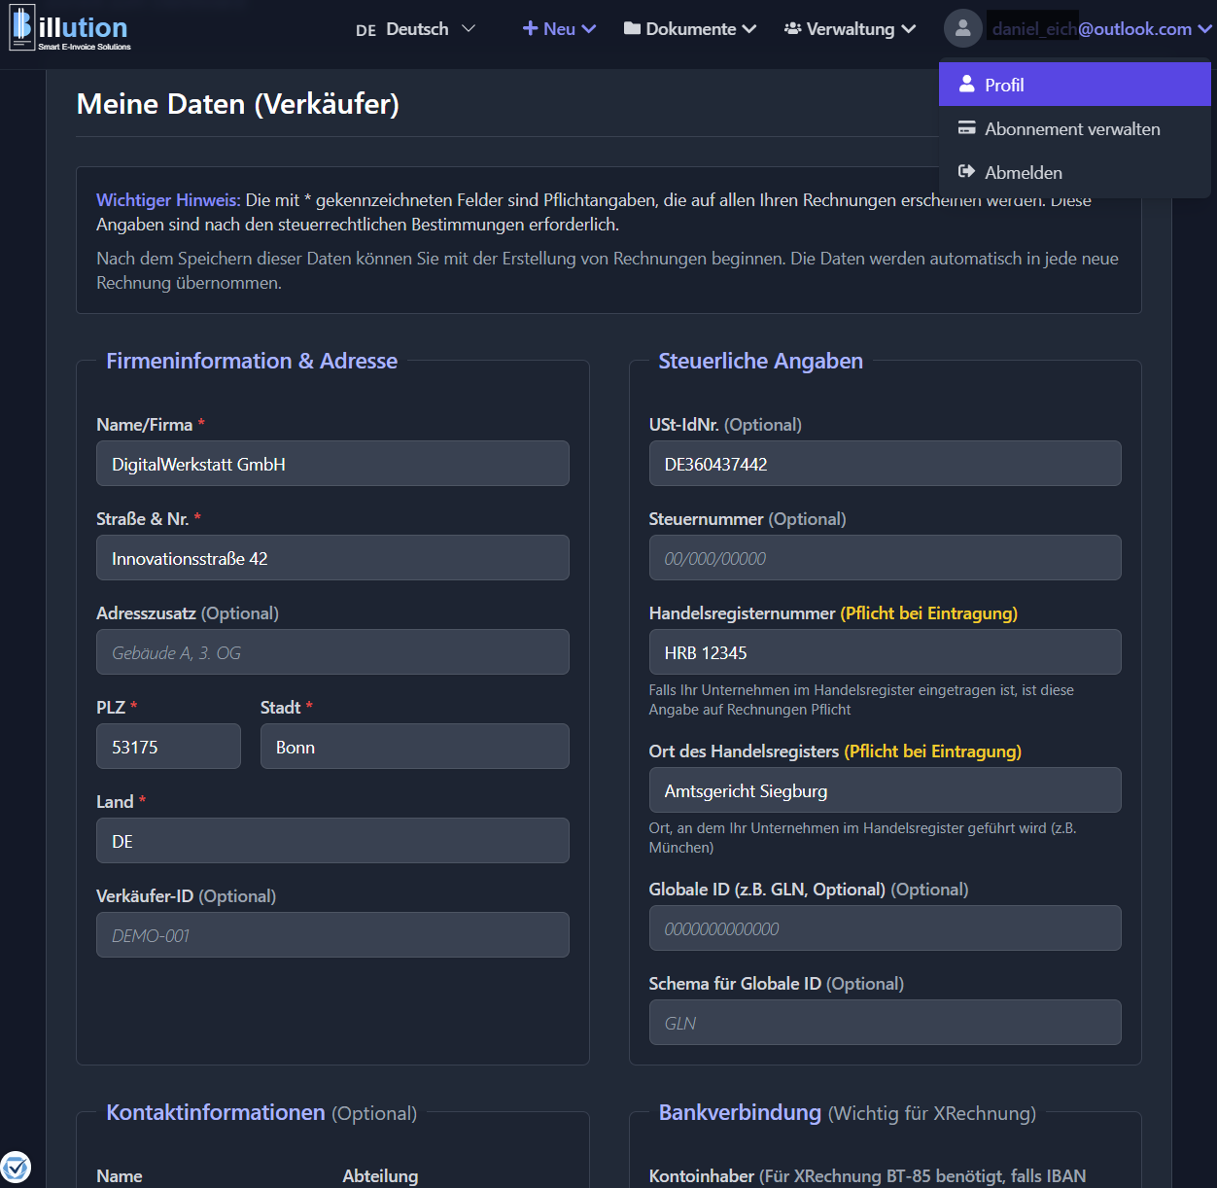This screenshot has width=1217, height=1188.
Task: Focus the Globale ID field
Action: click(885, 928)
